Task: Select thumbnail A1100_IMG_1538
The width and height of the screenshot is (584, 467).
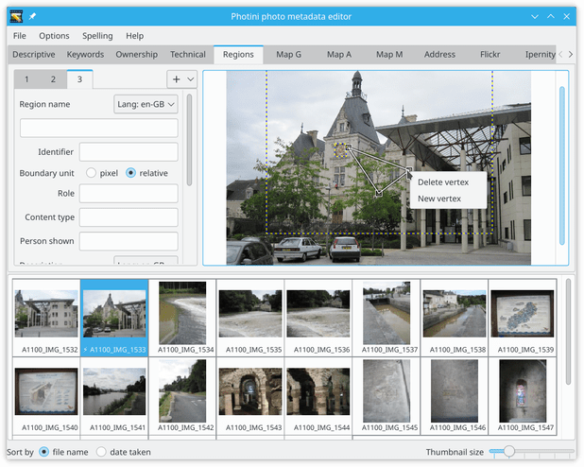Action: click(x=455, y=318)
